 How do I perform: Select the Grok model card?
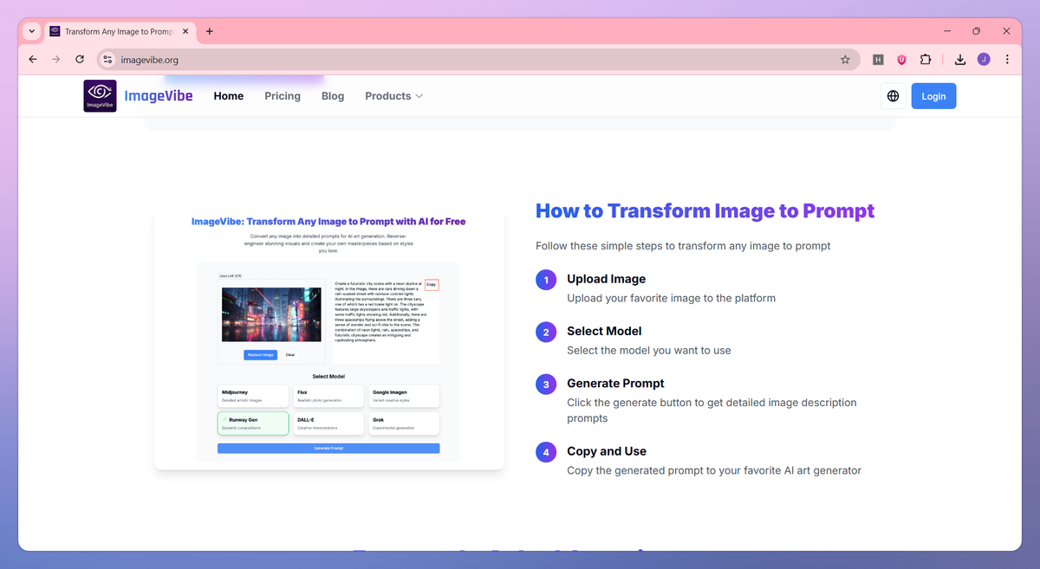pos(404,423)
